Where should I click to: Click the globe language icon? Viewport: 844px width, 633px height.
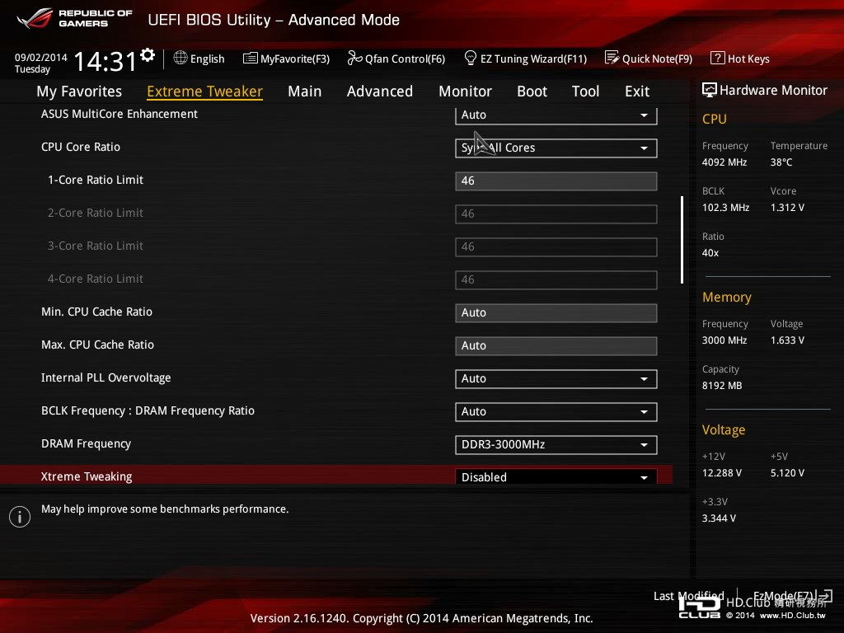click(181, 59)
